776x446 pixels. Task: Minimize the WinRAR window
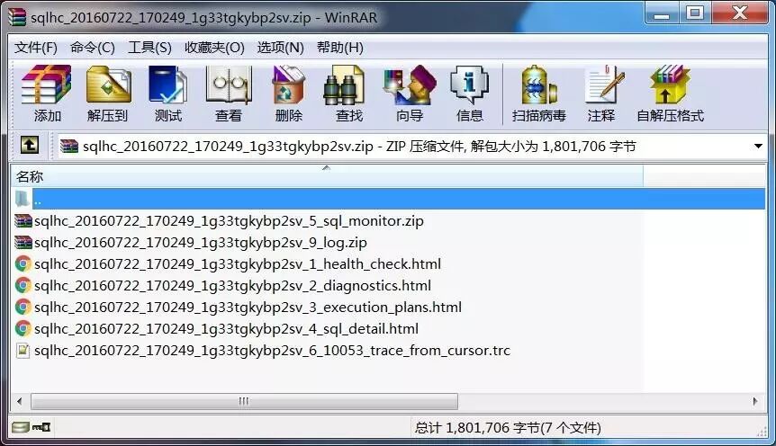pos(662,13)
